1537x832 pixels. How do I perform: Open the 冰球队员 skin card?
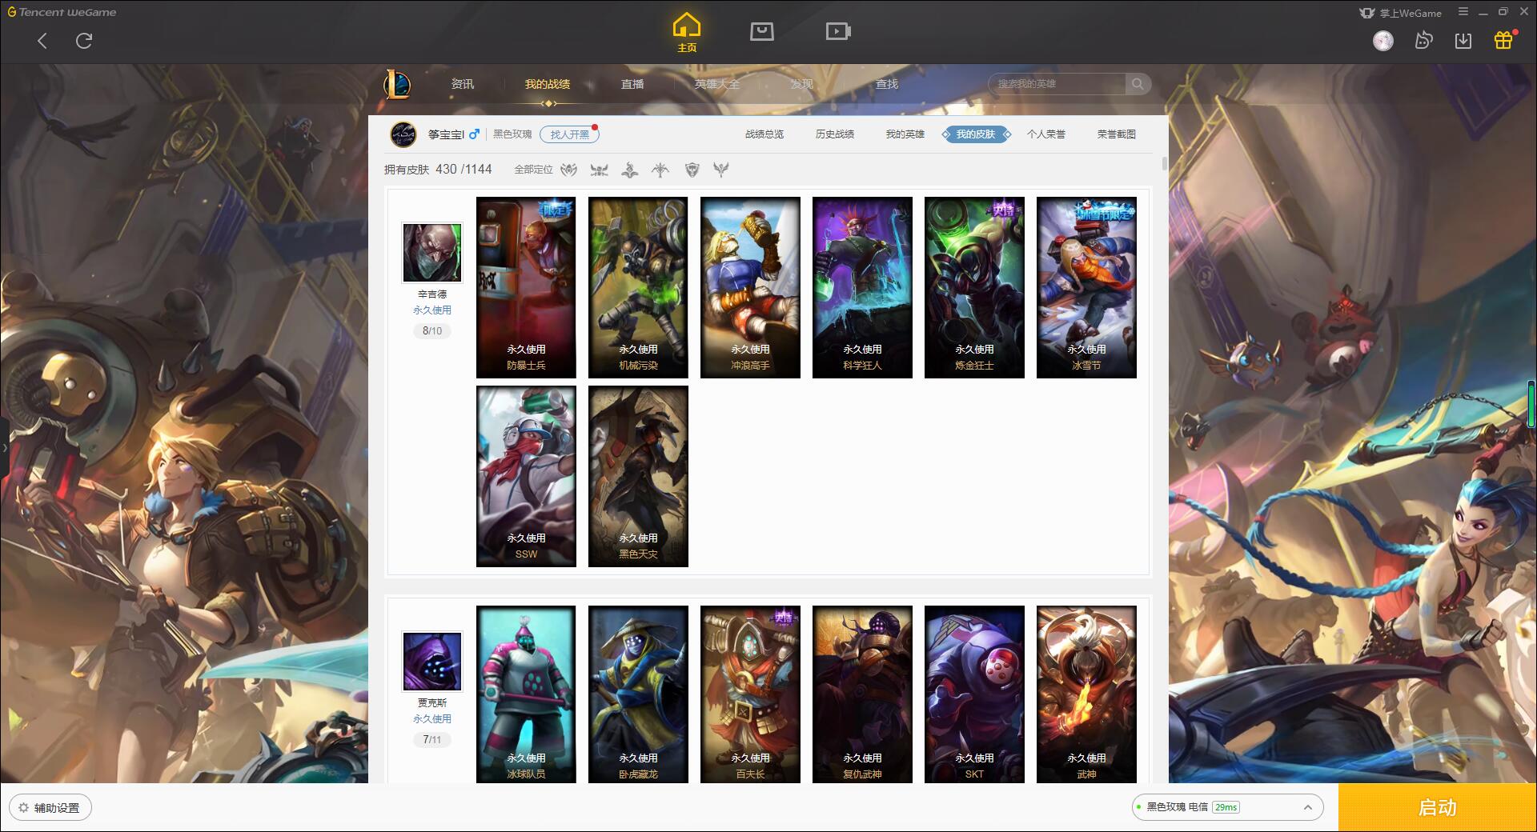click(x=526, y=694)
